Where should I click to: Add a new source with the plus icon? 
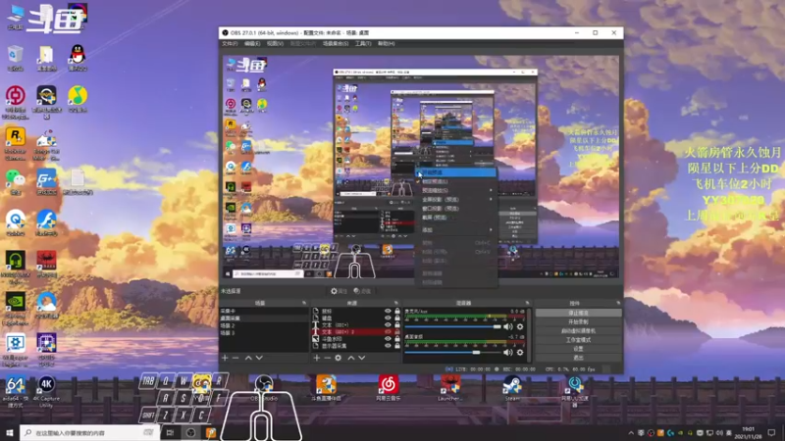pos(316,358)
